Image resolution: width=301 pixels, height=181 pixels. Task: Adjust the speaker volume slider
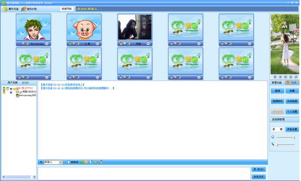point(286,137)
